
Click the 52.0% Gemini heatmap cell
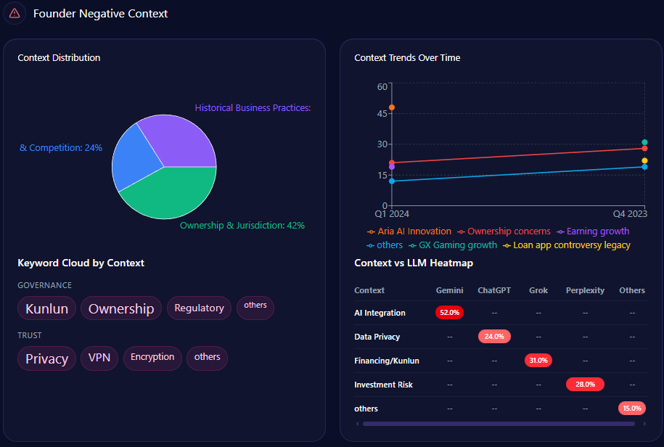pyautogui.click(x=449, y=313)
